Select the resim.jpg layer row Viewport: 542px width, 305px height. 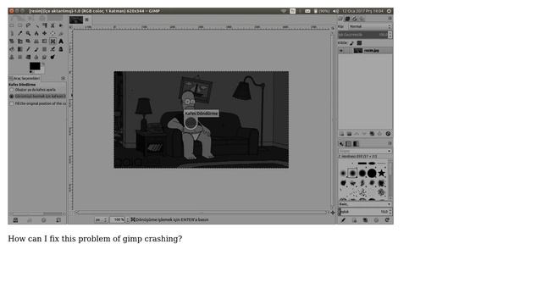point(365,51)
